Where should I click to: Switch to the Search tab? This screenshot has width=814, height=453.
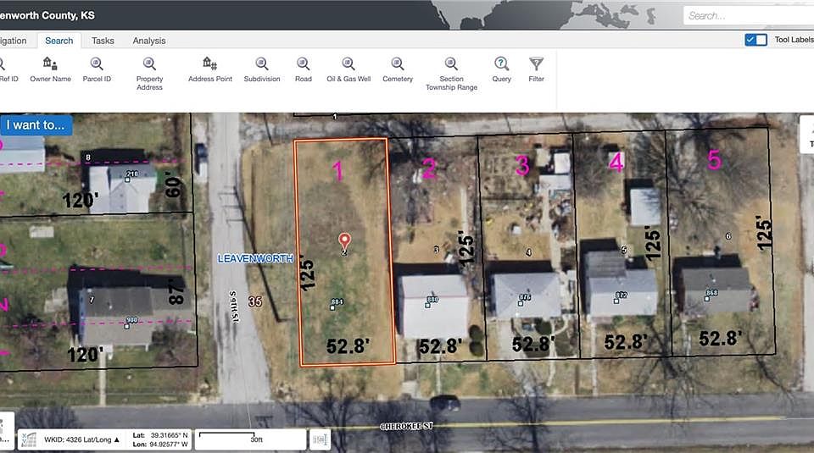[x=59, y=41]
